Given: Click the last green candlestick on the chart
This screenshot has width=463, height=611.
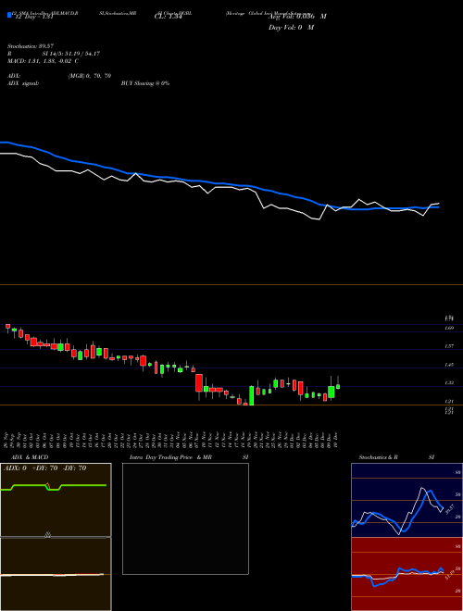Looking at the screenshot, I should [x=338, y=386].
